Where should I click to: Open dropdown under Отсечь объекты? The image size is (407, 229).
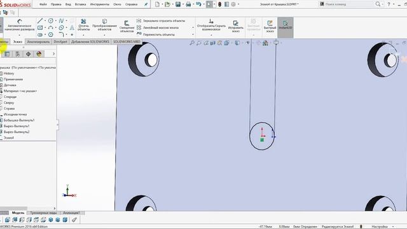click(83, 35)
